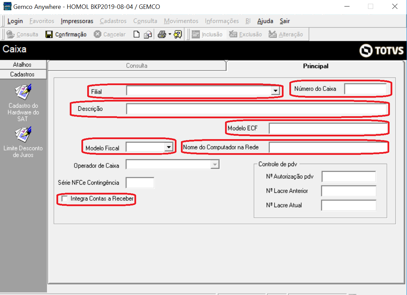Image resolution: width=407 pixels, height=295 pixels.
Task: Open the Favoritos menu
Action: point(42,21)
